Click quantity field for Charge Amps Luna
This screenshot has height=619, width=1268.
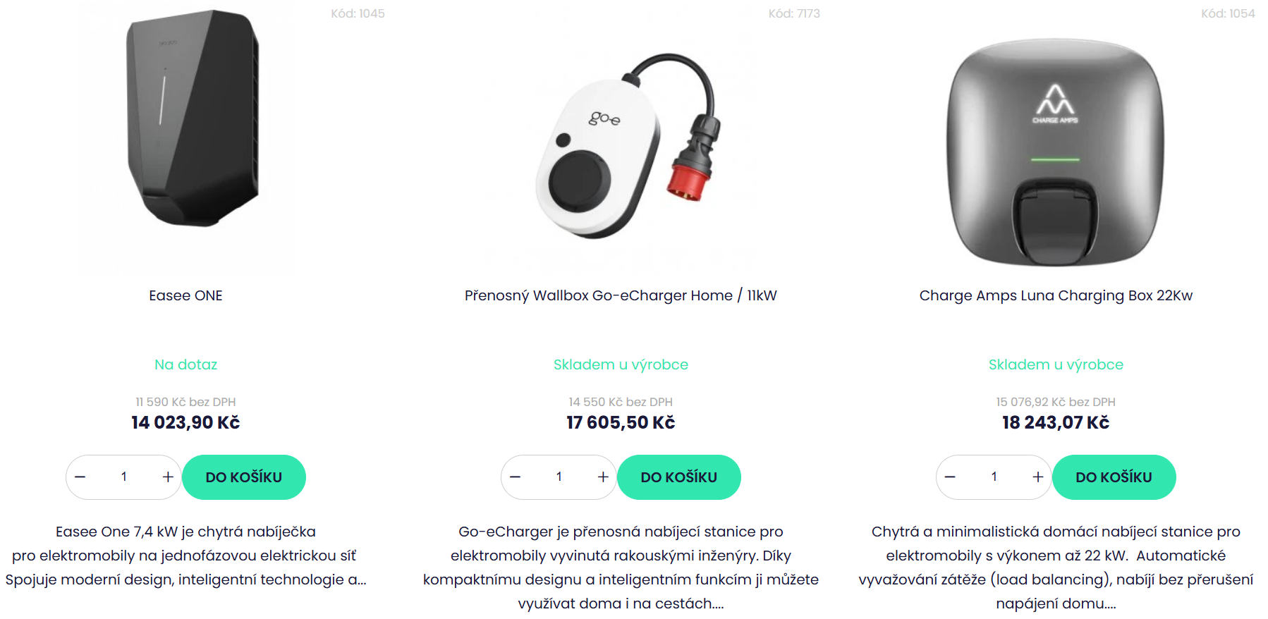coord(994,477)
